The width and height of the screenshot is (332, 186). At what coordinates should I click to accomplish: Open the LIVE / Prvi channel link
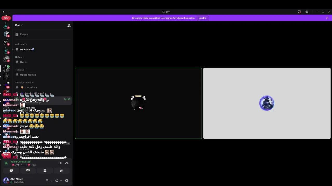coord(23,165)
